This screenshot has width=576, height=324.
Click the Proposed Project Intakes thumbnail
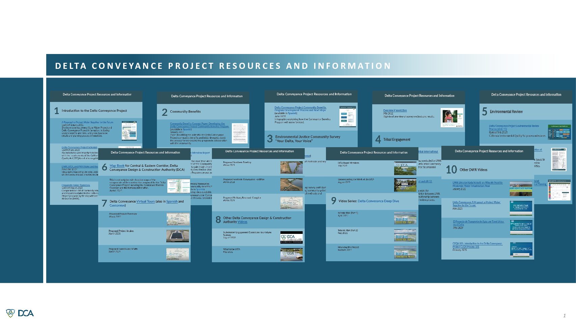(x=177, y=236)
